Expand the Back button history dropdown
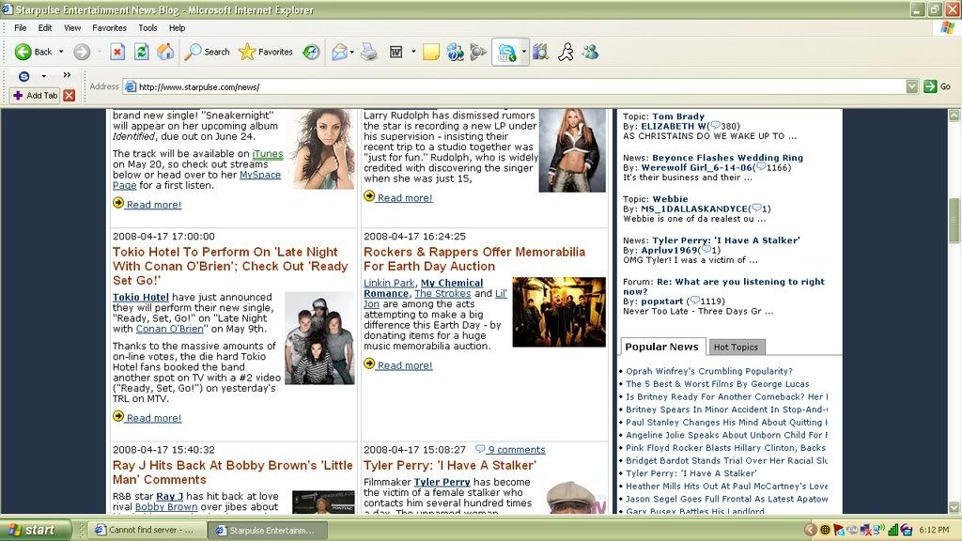The image size is (962, 541). 60,53
